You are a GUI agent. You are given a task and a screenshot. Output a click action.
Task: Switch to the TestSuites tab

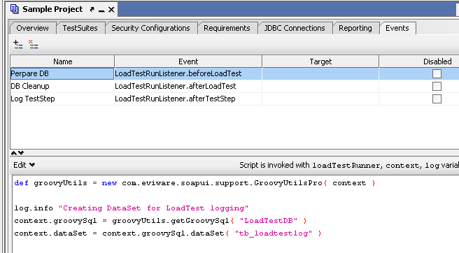point(80,28)
